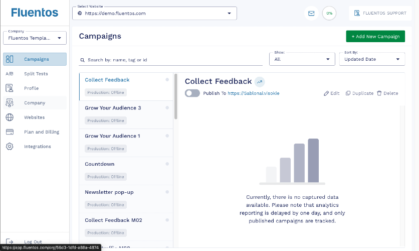Image resolution: width=419 pixels, height=251 pixels.
Task: Open Fluentos Support button
Action: pyautogui.click(x=380, y=13)
